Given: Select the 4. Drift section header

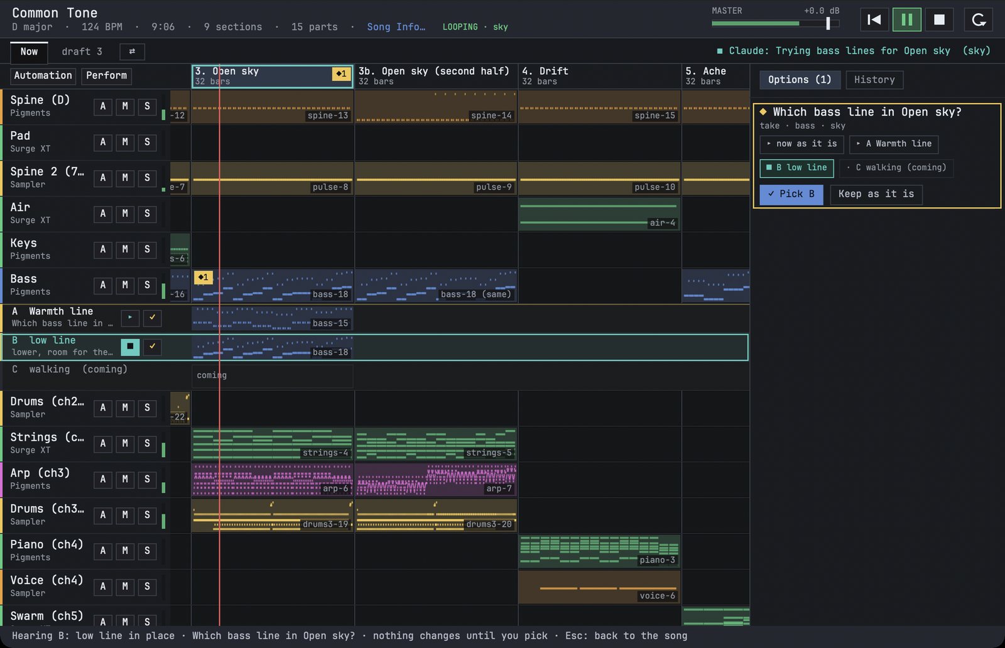Looking at the screenshot, I should [x=599, y=76].
